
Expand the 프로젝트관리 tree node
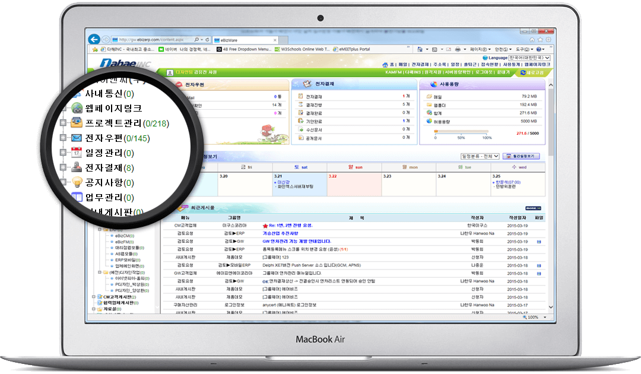pyautogui.click(x=63, y=123)
